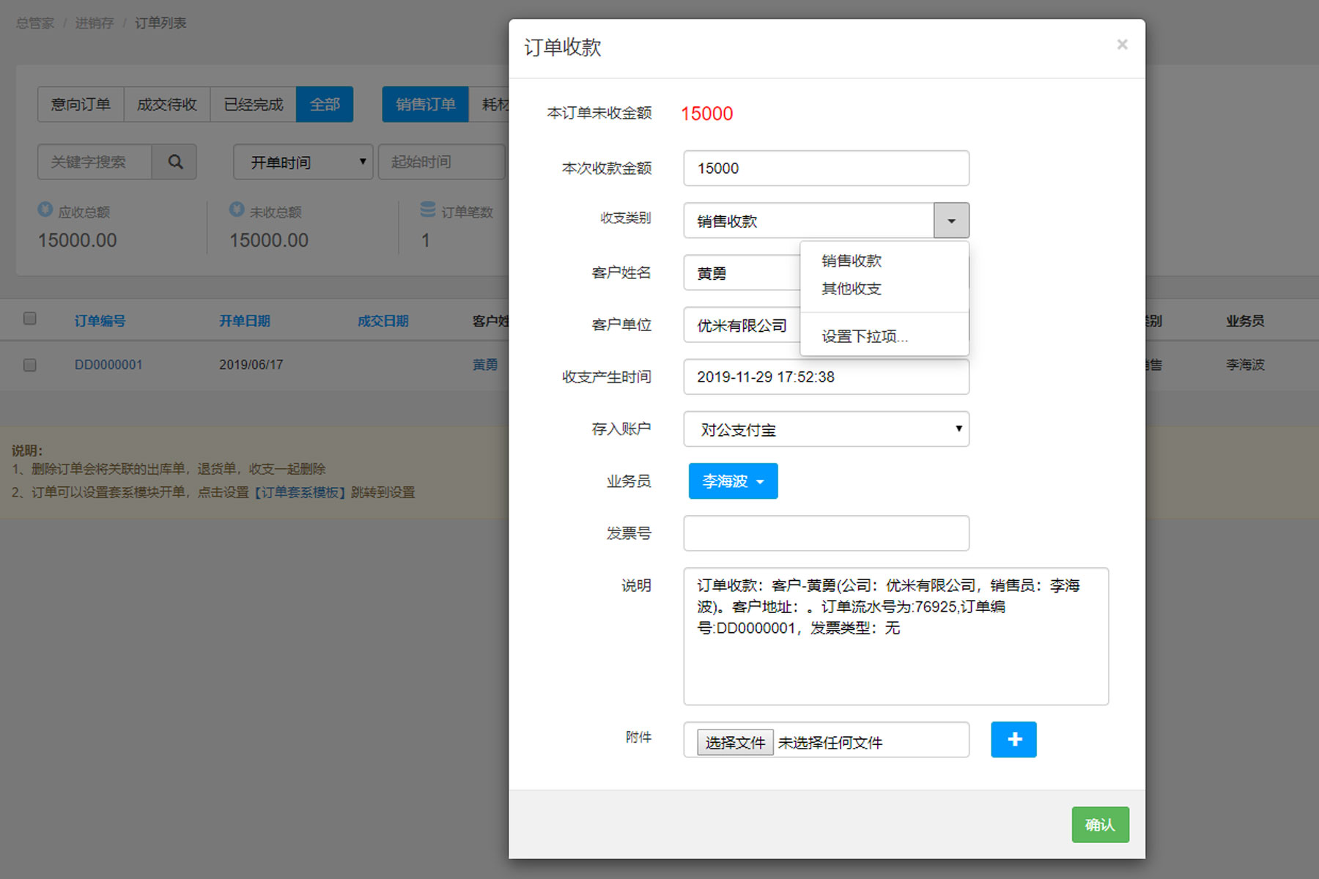This screenshot has width=1319, height=879.
Task: Click into the 说明 description textarea
Action: pyautogui.click(x=896, y=637)
